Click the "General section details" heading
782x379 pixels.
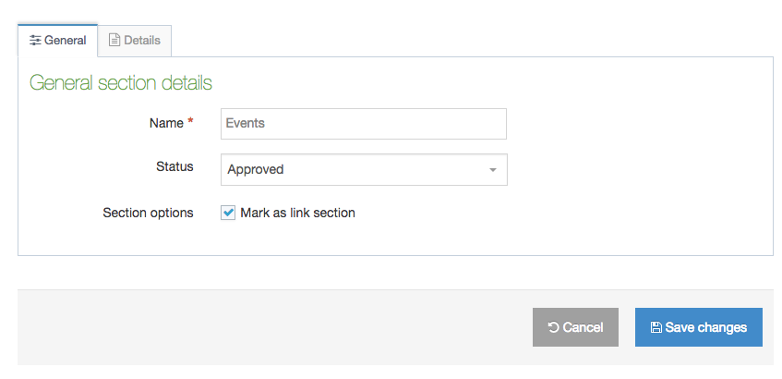click(x=121, y=83)
